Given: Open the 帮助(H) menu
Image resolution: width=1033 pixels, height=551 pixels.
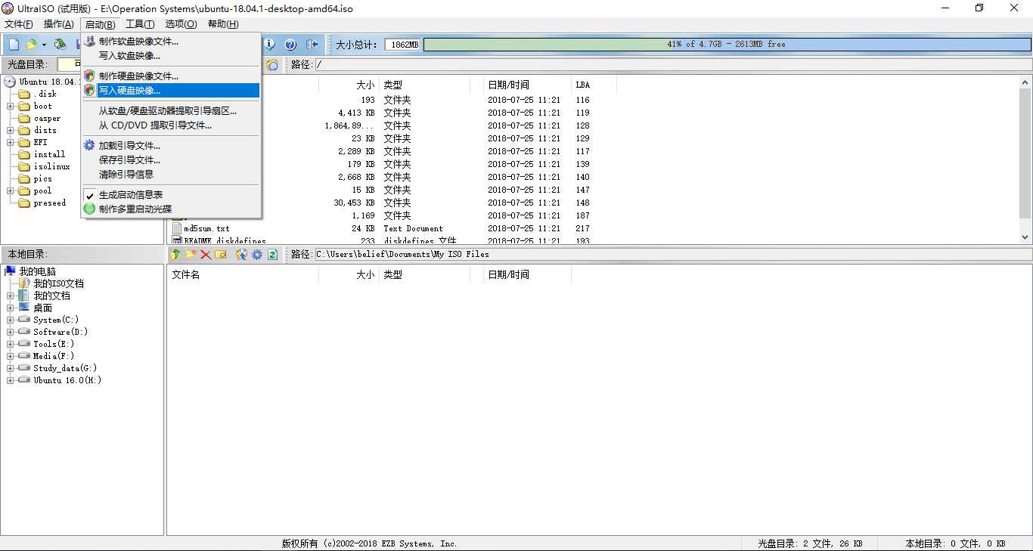Looking at the screenshot, I should tap(223, 24).
